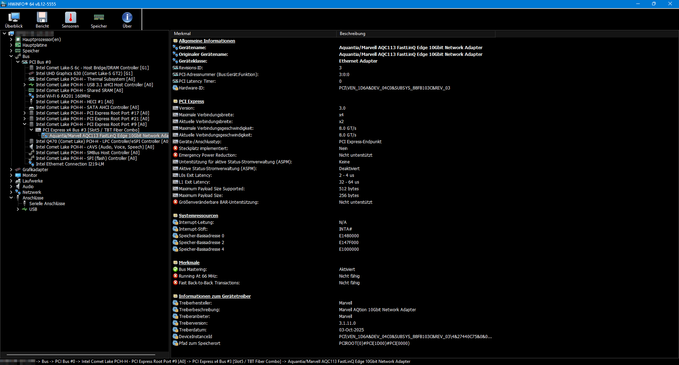Viewport: 679px width, 365px height.
Task: Select LPC Controller/eSPI Controller entry
Action: tap(102, 141)
